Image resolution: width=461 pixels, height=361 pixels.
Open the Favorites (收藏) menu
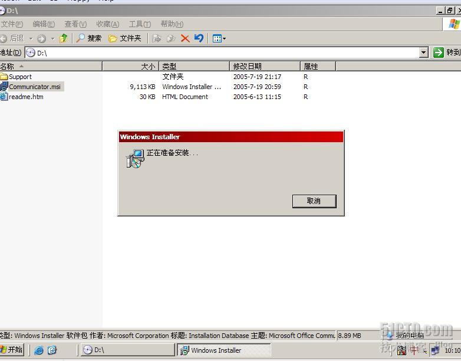(x=108, y=24)
